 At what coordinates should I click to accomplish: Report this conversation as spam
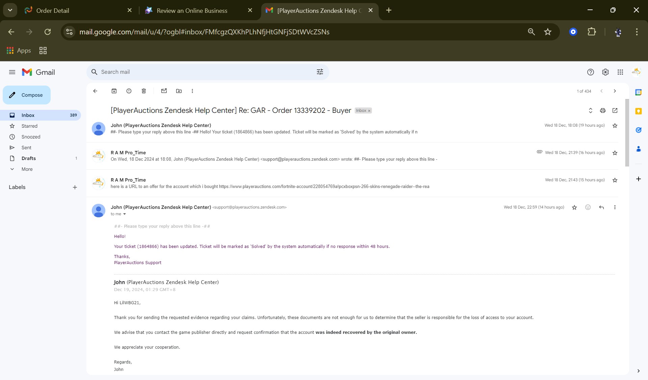pos(129,91)
